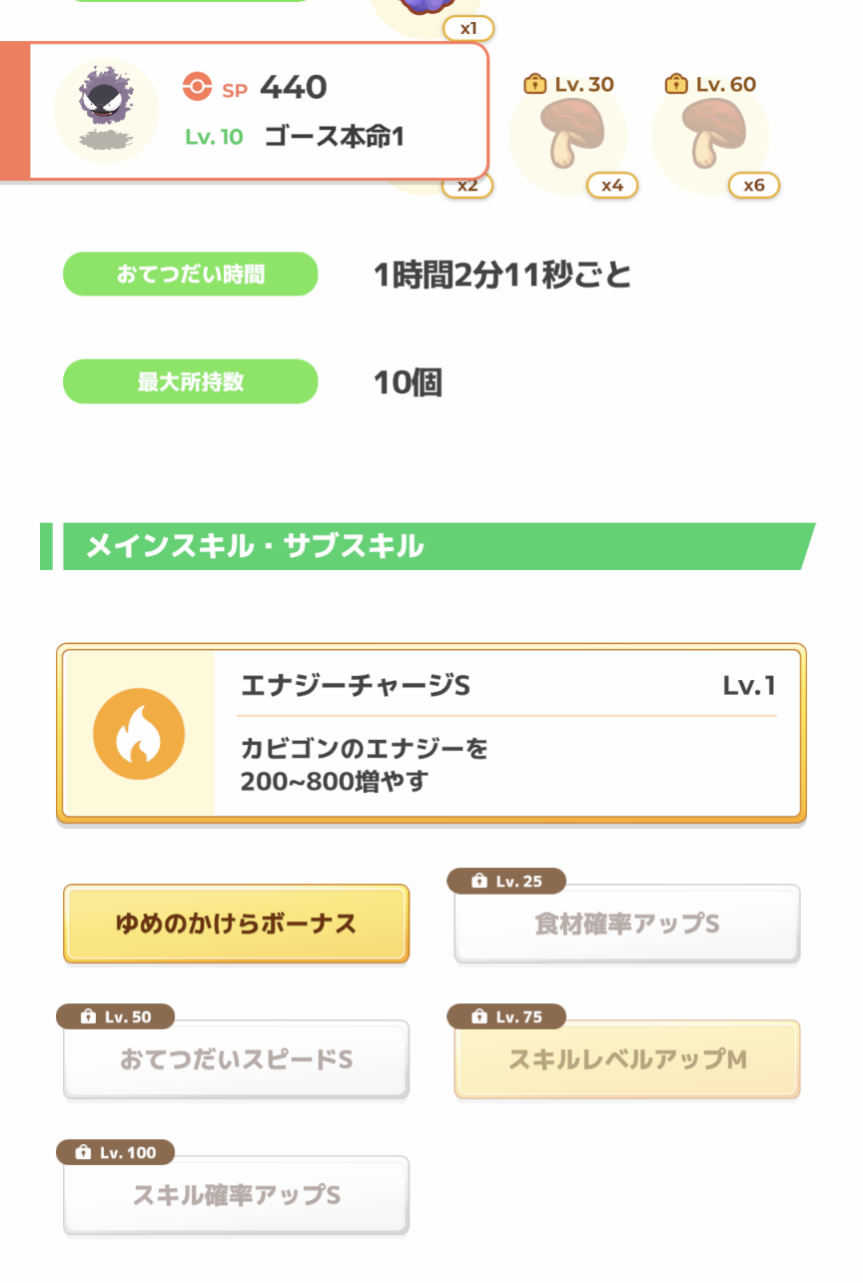Select the Lv. 60 locked mushroom ingredient

[x=710, y=133]
